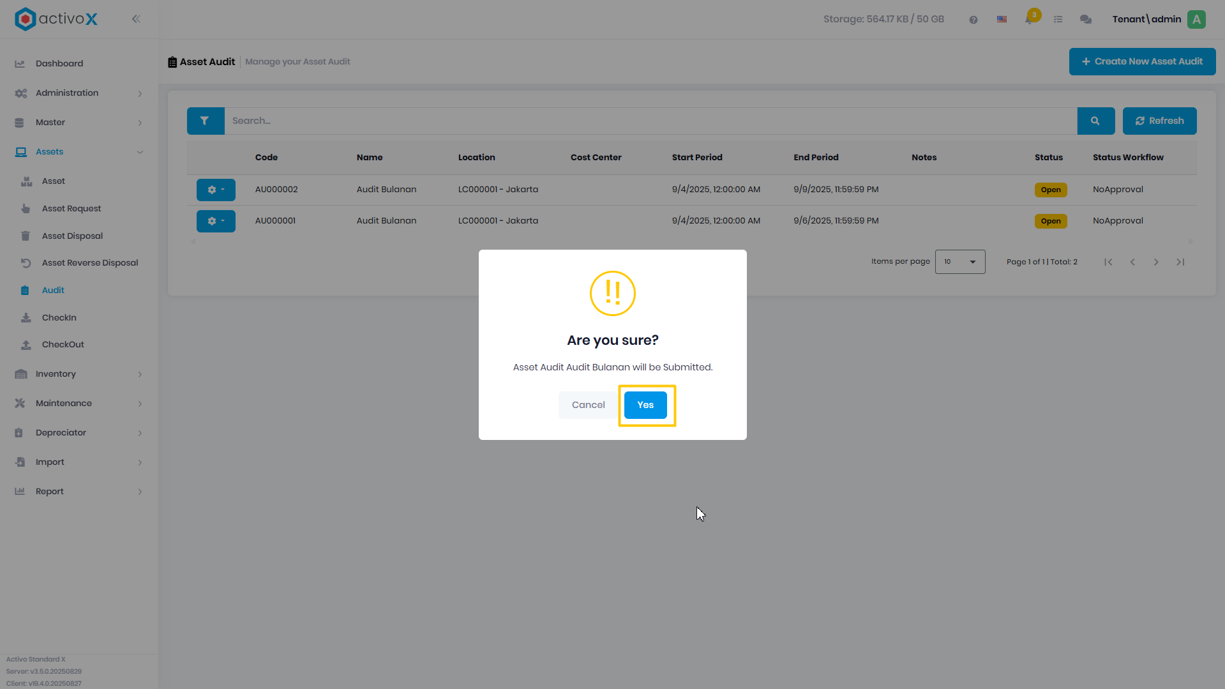Screen dimensions: 1225x689
Task: Open actions gear dropdown for AU000002
Action: [216, 190]
